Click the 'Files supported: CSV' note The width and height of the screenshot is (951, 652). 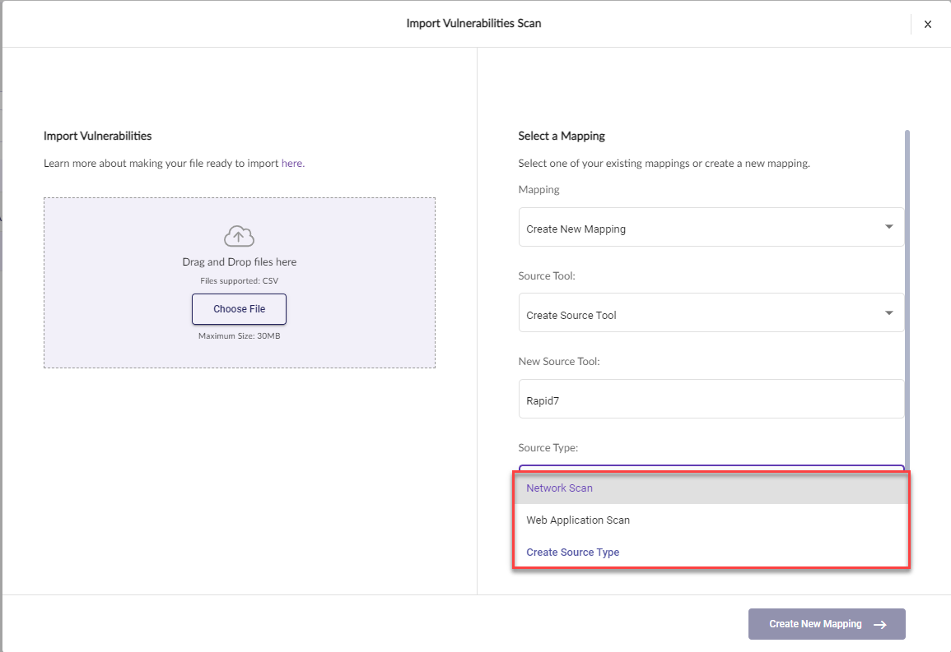(x=239, y=281)
